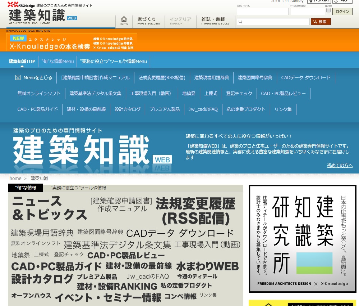Follow the 初めての方へ link
The image size is (359, 306).
click(x=340, y=165)
